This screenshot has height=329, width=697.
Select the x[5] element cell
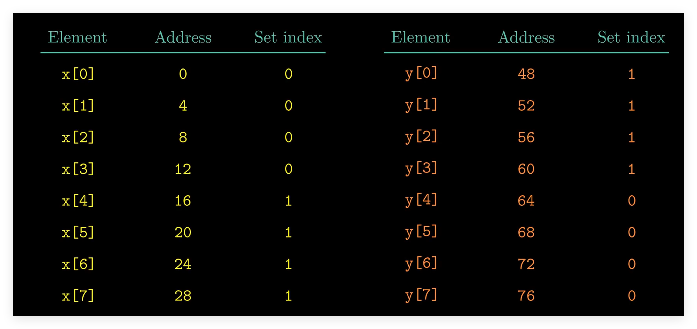[x=78, y=232]
